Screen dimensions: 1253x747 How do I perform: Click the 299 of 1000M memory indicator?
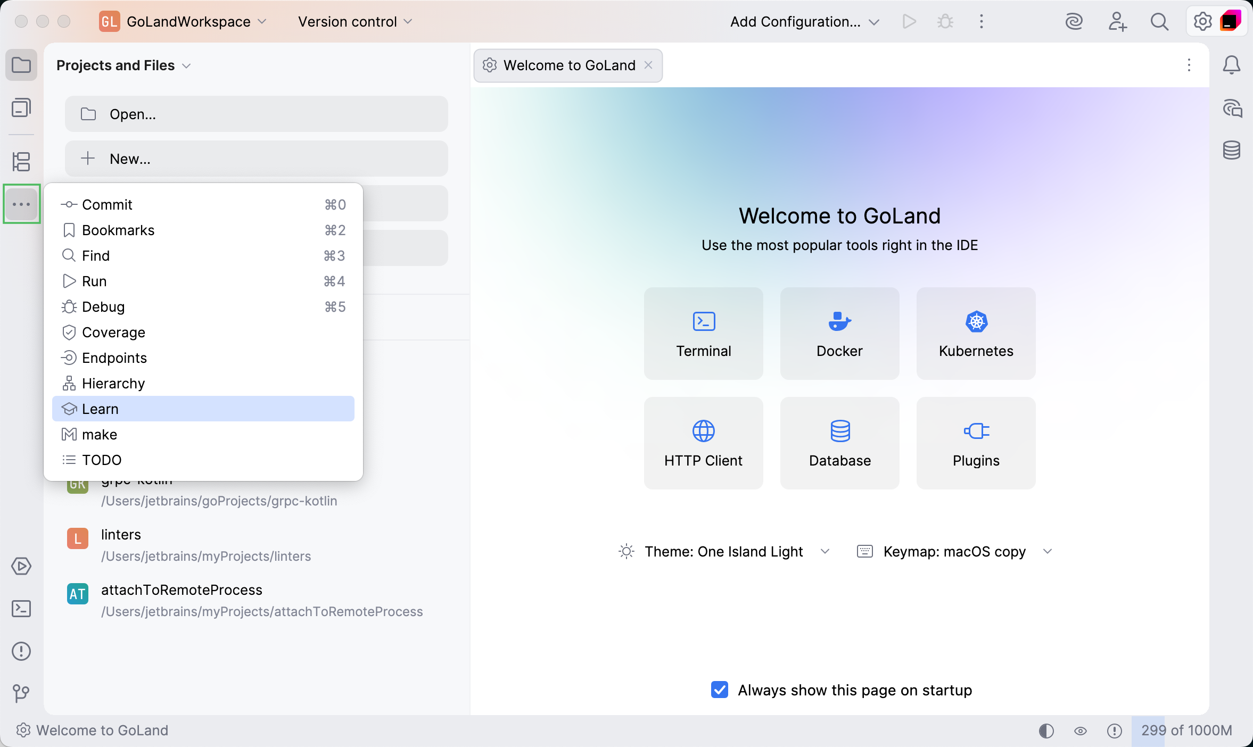click(1186, 731)
